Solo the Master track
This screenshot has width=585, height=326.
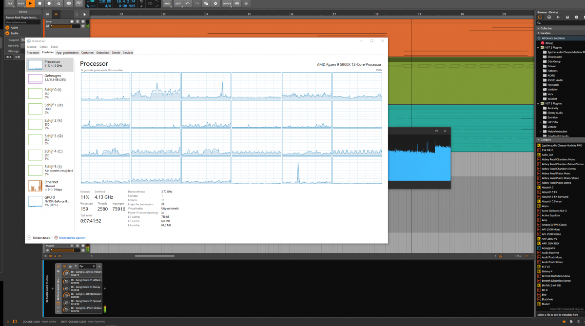[x=77, y=245]
